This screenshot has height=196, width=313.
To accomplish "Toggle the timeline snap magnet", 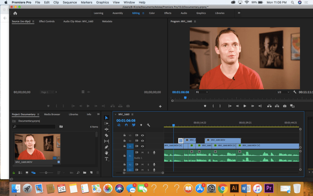I will pos(126,125).
